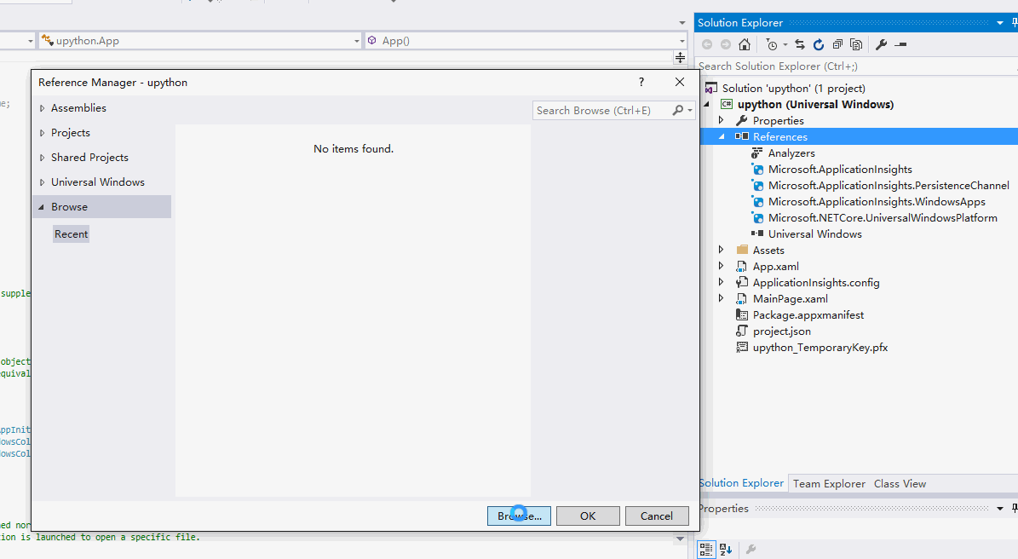Click Solution Explorer Back arrow icon
The width and height of the screenshot is (1018, 559).
click(x=707, y=44)
